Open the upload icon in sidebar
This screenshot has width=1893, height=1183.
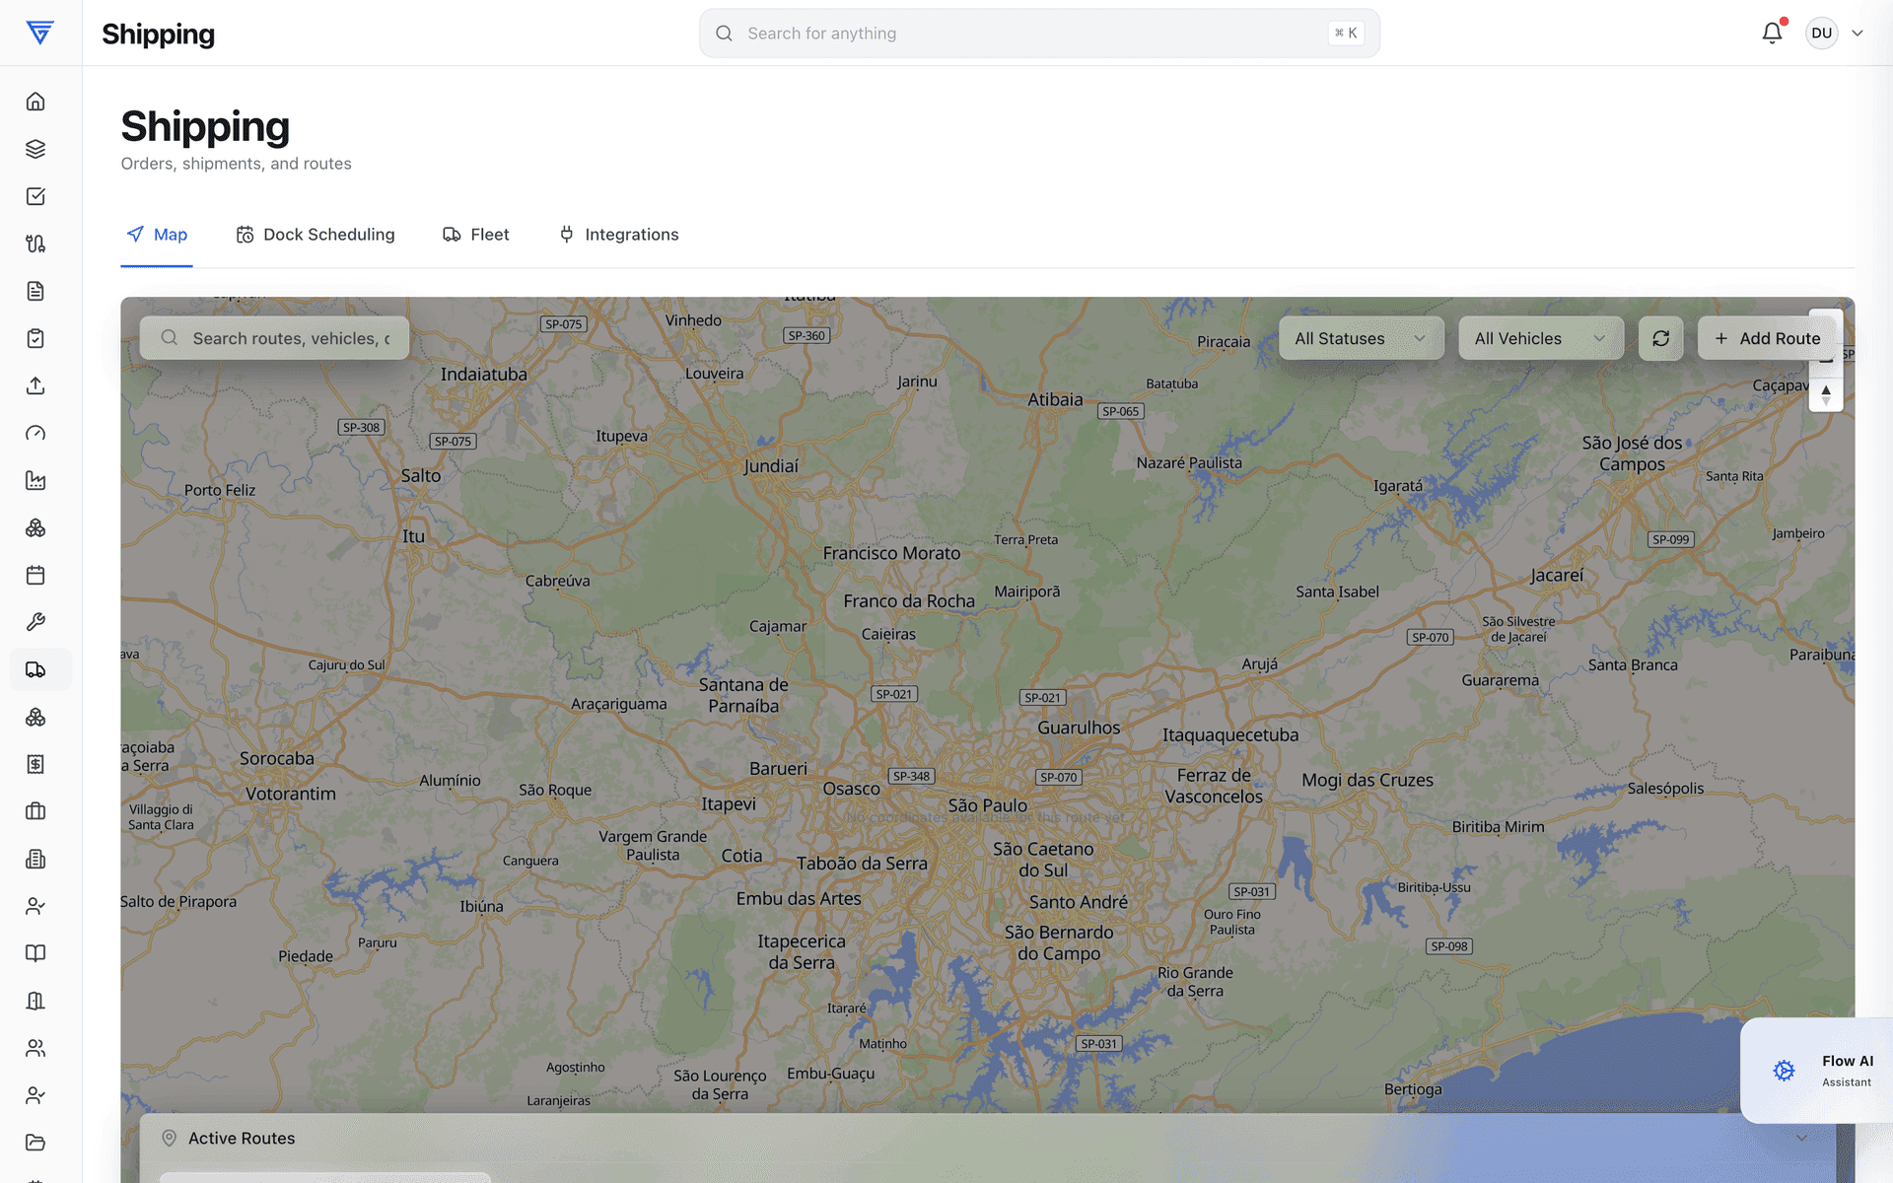click(35, 385)
